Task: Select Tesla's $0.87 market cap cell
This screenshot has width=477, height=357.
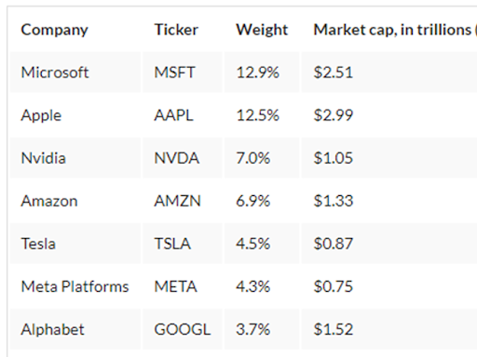Action: [389, 244]
